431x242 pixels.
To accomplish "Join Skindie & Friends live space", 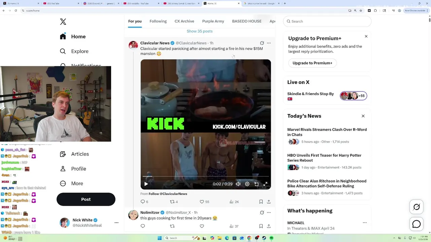I will [x=327, y=96].
